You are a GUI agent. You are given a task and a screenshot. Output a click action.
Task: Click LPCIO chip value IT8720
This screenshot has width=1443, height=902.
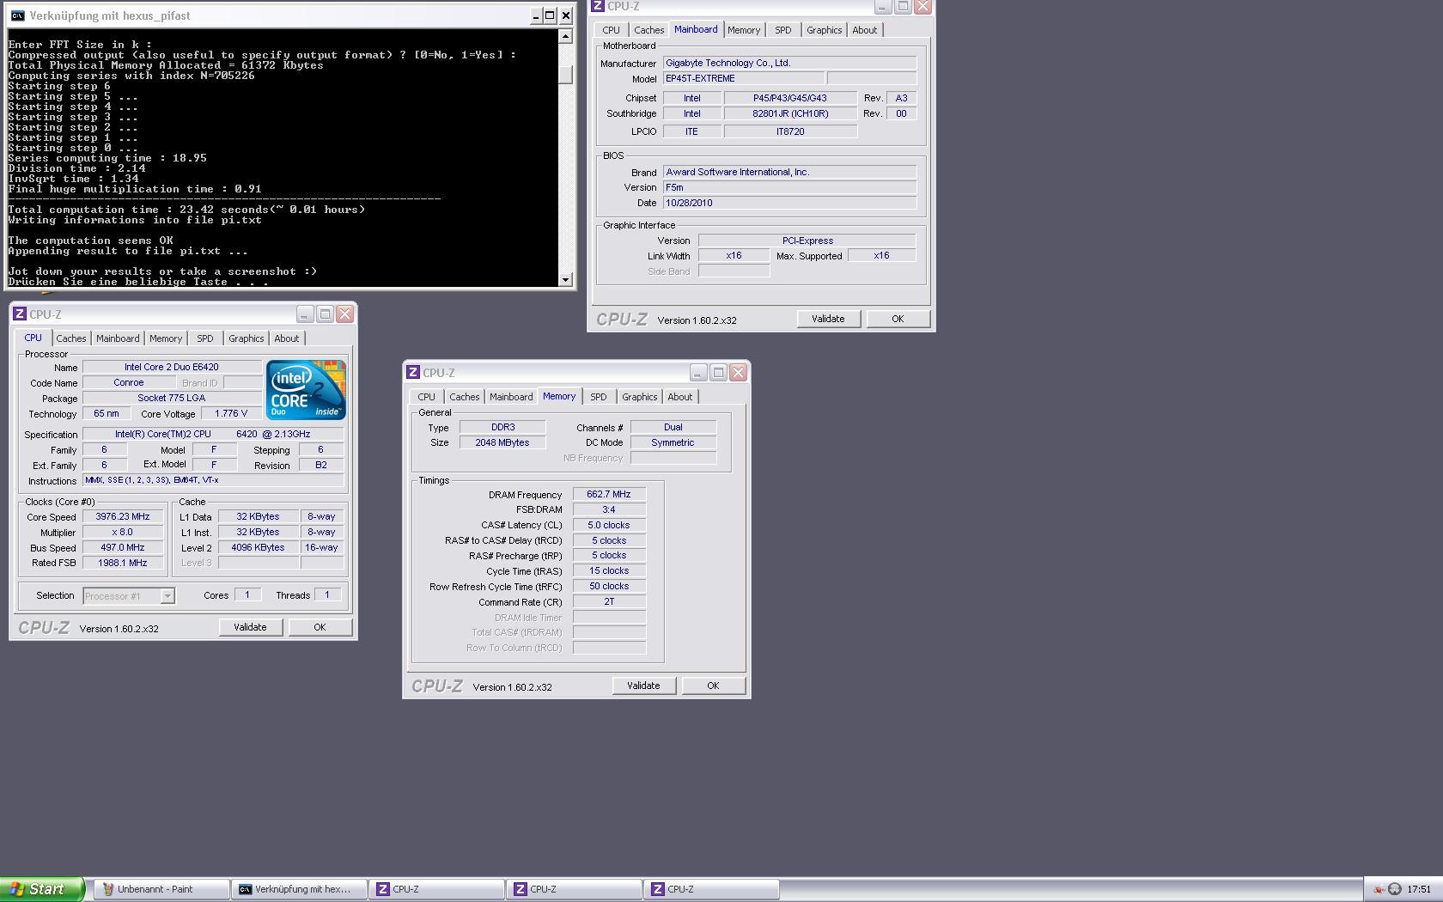(790, 132)
